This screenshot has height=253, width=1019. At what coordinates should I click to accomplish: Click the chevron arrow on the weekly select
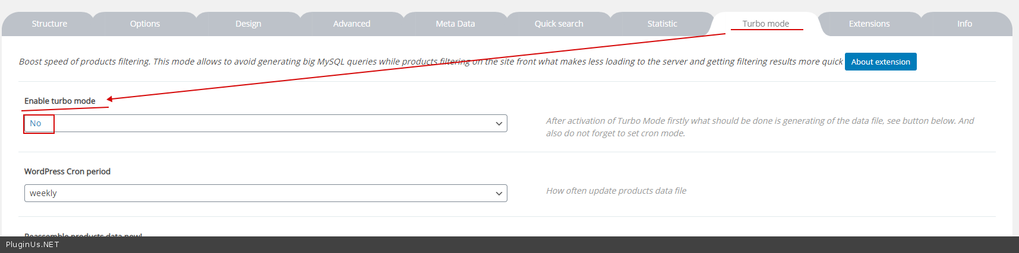pyautogui.click(x=499, y=194)
